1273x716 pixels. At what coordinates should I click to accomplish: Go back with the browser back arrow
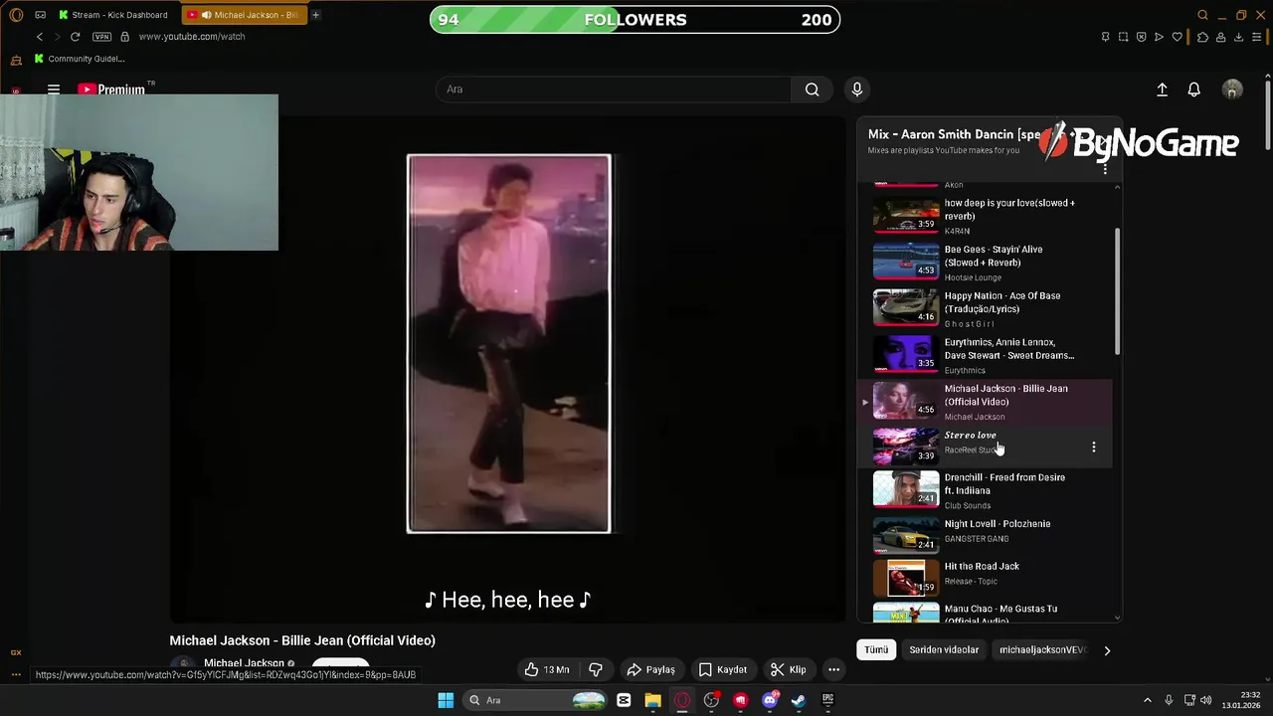point(40,37)
